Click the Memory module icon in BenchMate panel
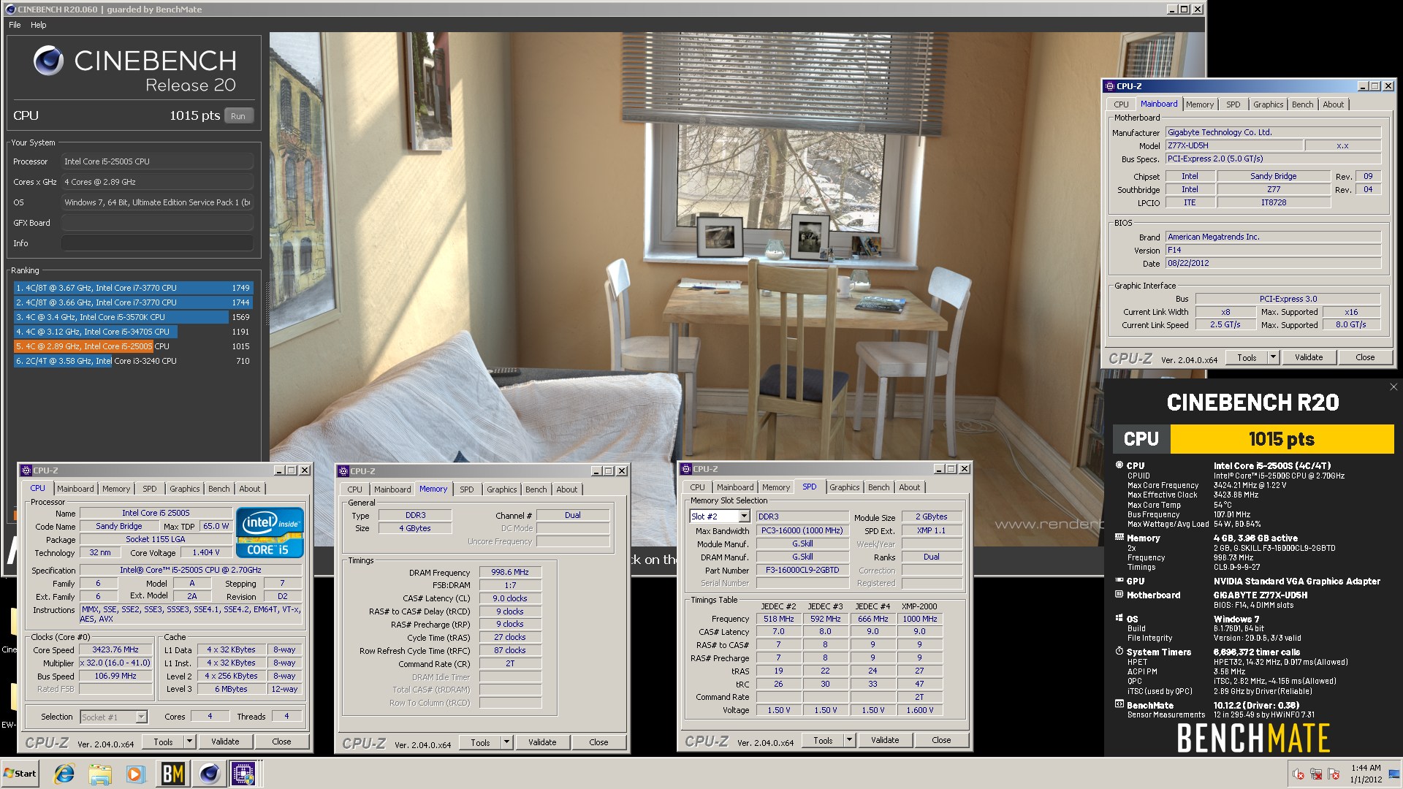The width and height of the screenshot is (1403, 789). 1119,537
